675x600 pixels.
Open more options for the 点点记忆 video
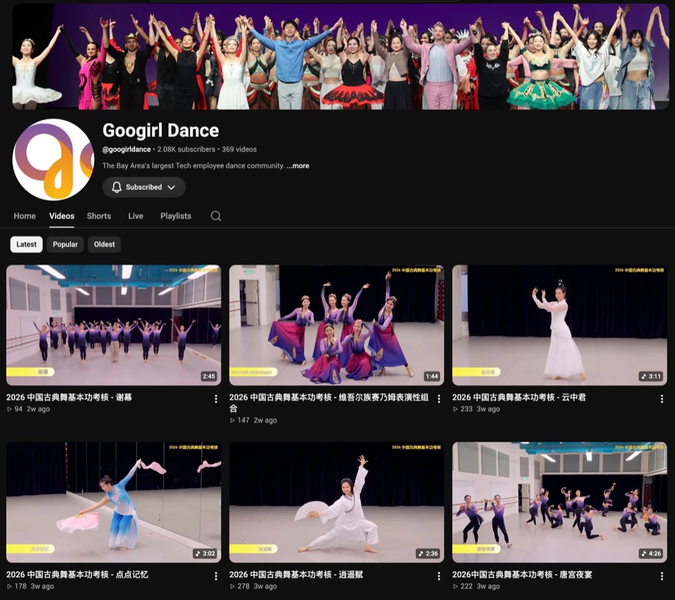[x=216, y=576]
